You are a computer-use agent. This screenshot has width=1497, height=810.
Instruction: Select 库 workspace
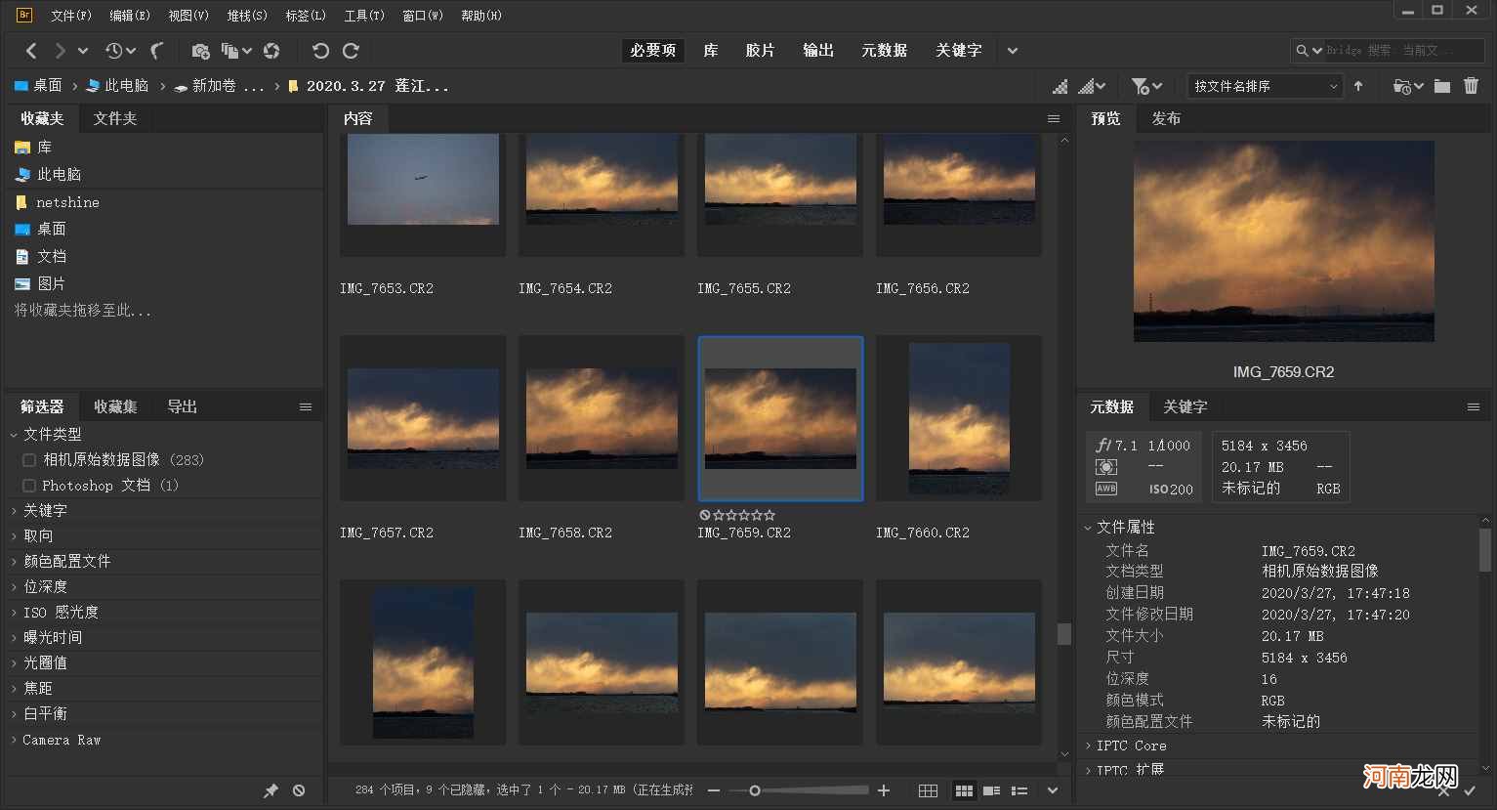tap(711, 51)
